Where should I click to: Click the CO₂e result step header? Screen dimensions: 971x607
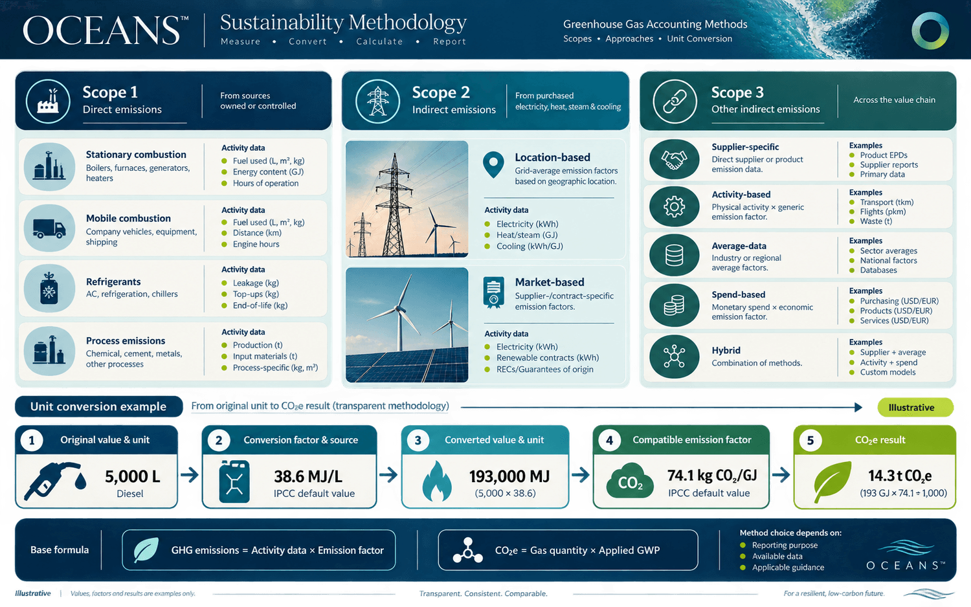coord(875,440)
